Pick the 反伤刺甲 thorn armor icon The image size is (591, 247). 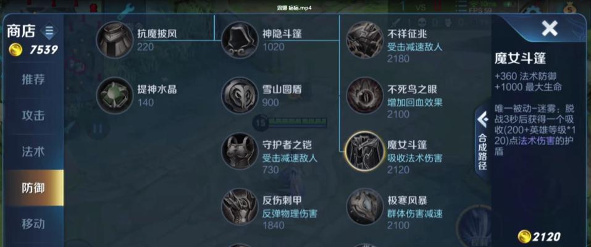click(240, 206)
